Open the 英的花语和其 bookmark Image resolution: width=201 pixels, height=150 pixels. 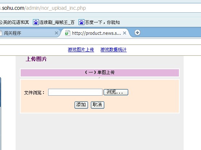tap(14, 22)
